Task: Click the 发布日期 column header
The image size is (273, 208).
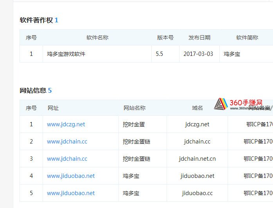Action: [199, 38]
